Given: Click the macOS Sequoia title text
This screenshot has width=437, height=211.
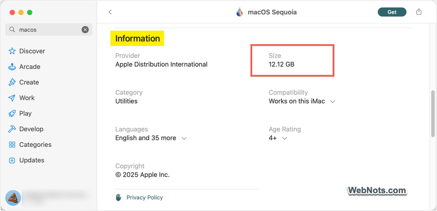Looking at the screenshot, I should [x=272, y=12].
